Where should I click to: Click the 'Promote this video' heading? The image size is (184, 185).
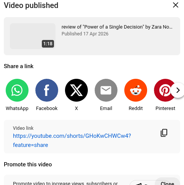28,164
